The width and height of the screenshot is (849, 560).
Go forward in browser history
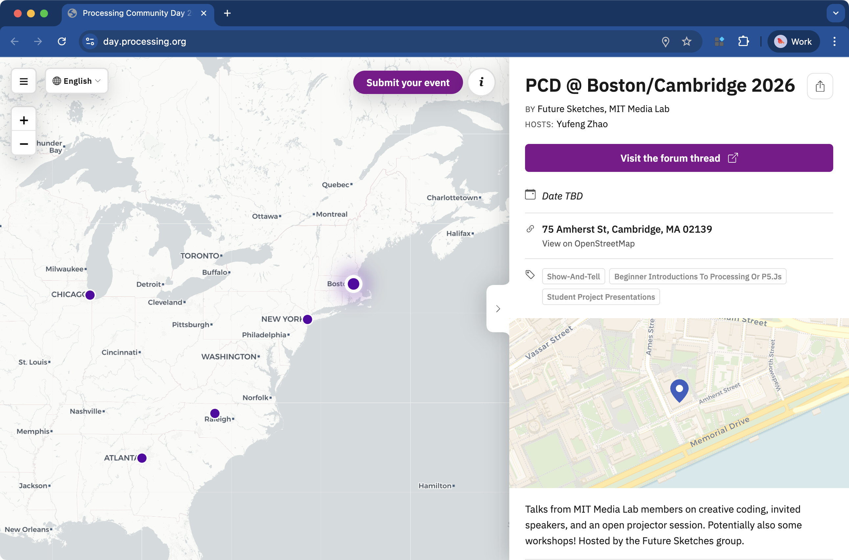38,41
